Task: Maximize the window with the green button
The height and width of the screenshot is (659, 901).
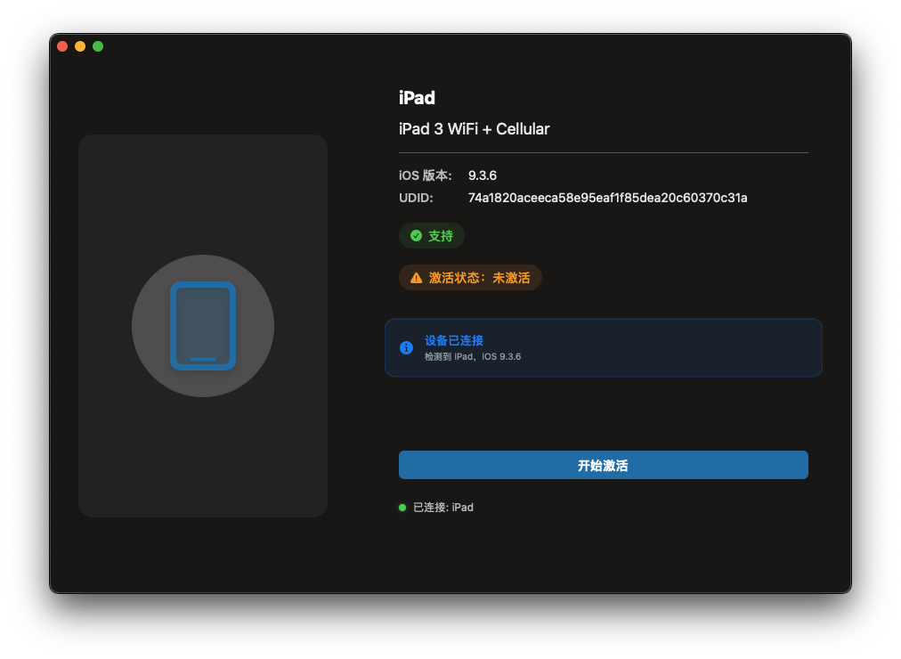Action: (x=98, y=46)
